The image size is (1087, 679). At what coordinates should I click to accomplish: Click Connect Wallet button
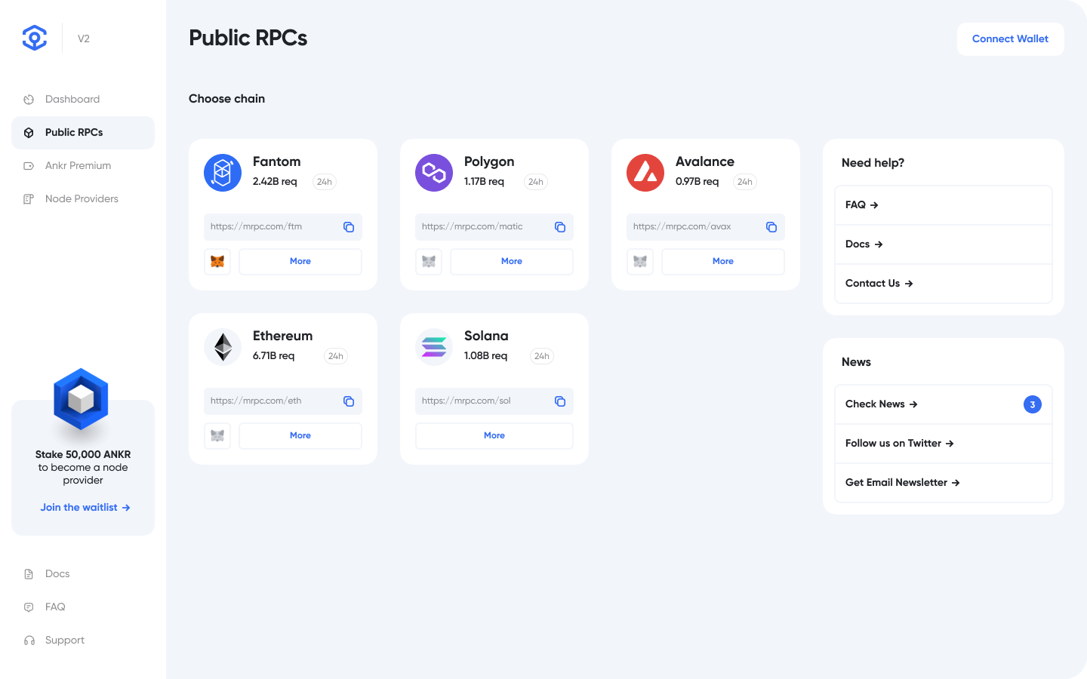pos(1011,39)
